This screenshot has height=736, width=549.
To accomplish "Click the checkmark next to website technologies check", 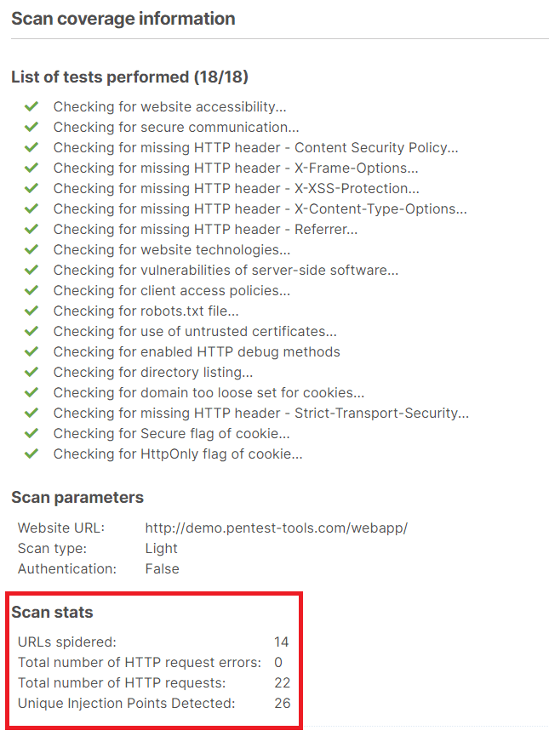I will click(31, 249).
